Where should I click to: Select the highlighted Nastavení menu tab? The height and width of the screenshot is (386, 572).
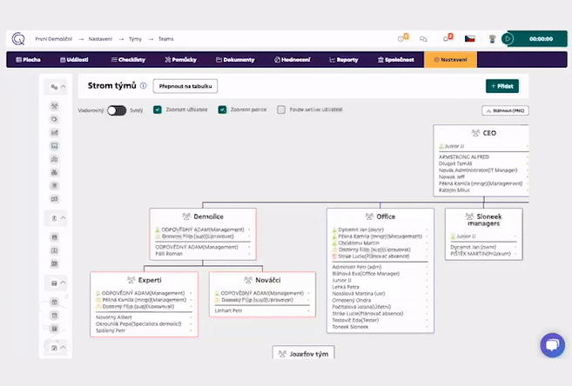[450, 60]
